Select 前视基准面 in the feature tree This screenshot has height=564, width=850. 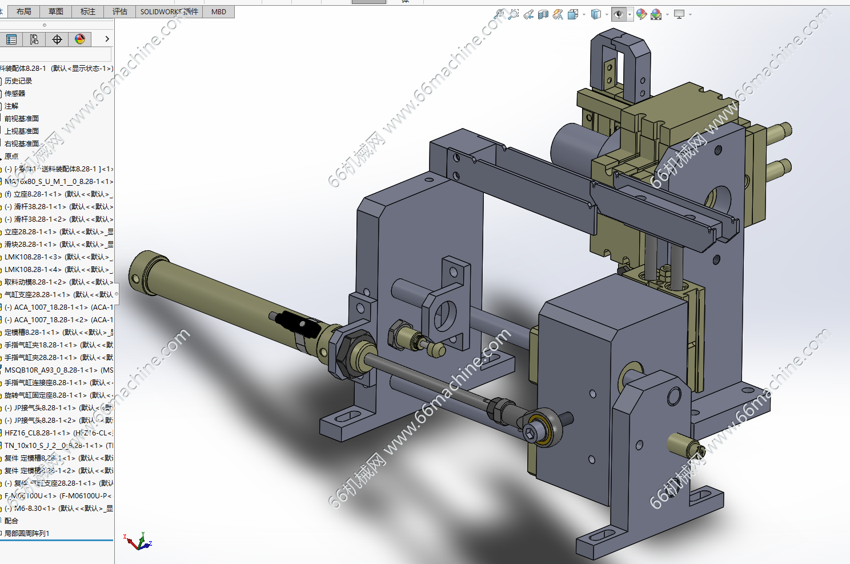(22, 118)
